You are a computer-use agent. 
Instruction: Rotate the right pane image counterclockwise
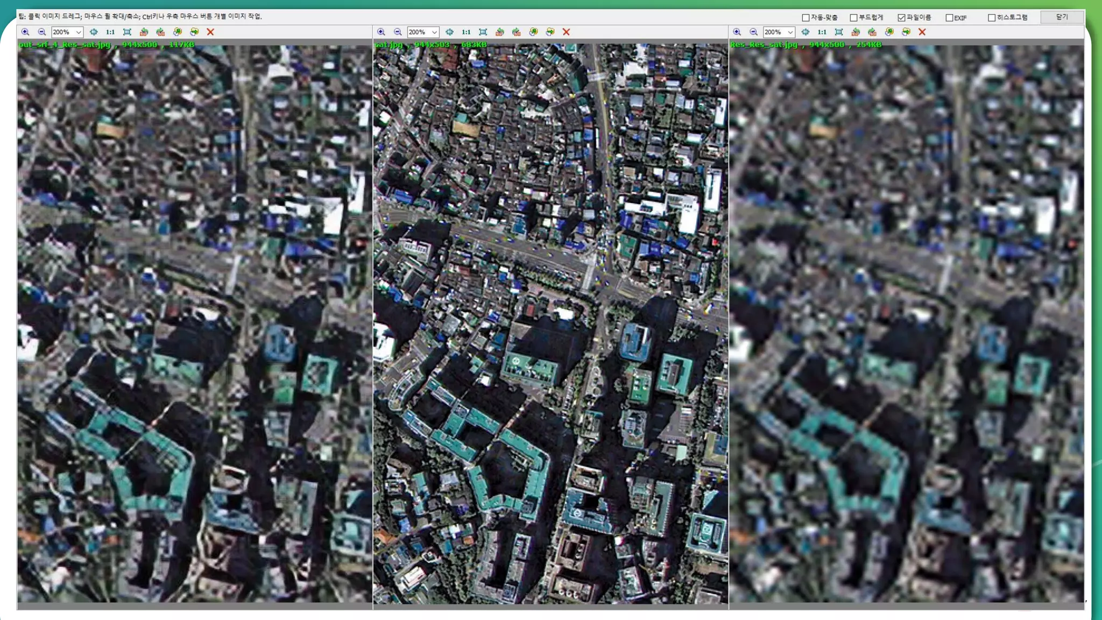click(x=856, y=32)
